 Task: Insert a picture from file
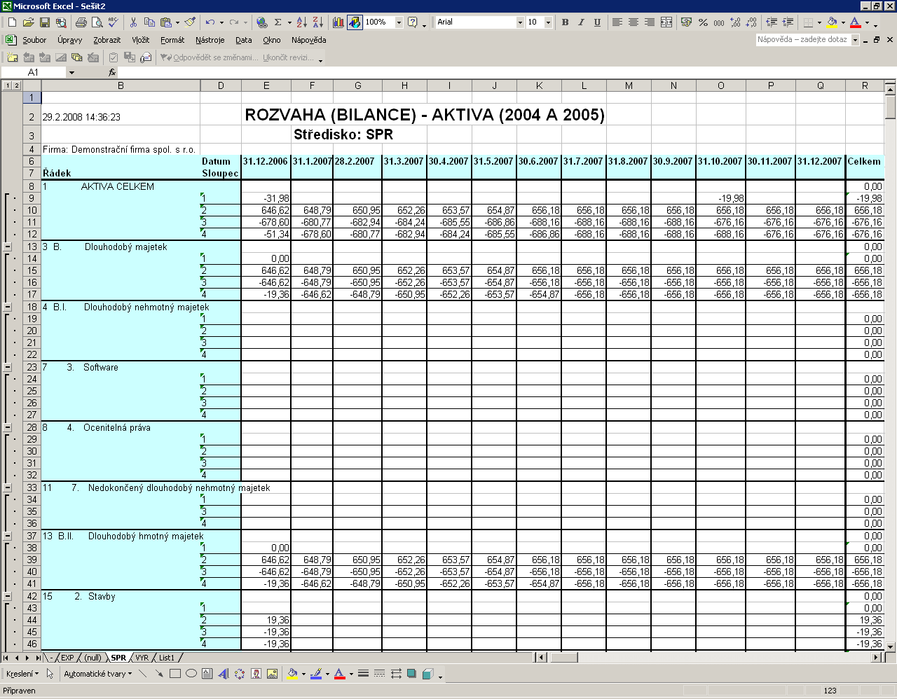[272, 674]
